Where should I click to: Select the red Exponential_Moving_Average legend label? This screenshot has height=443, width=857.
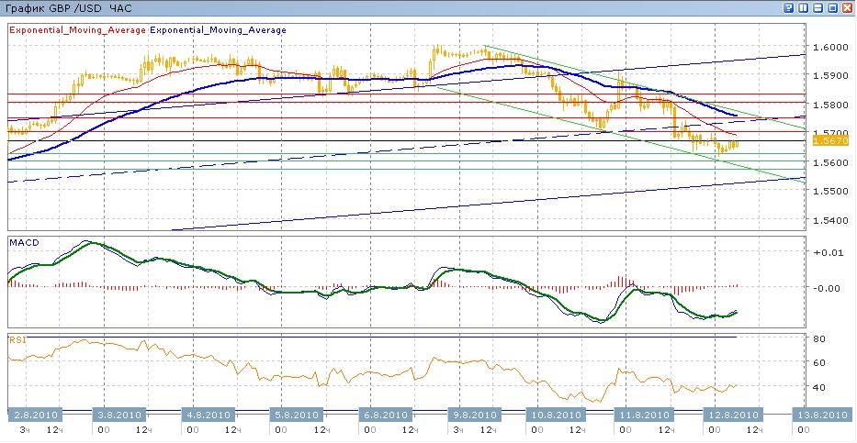click(x=77, y=30)
